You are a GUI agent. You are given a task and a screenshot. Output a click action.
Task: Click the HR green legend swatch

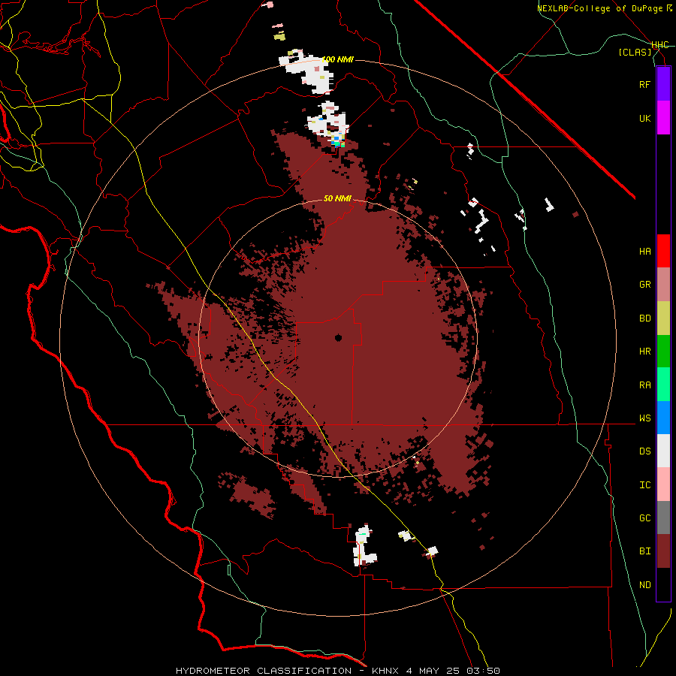tap(663, 352)
